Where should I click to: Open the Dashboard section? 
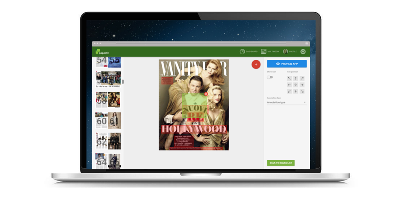249,52
